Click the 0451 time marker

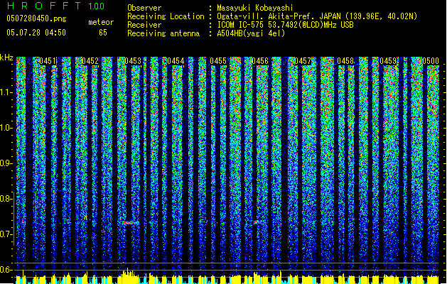point(48,61)
